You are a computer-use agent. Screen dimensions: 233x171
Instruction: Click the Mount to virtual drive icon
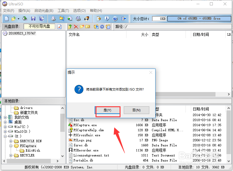coord(78,19)
